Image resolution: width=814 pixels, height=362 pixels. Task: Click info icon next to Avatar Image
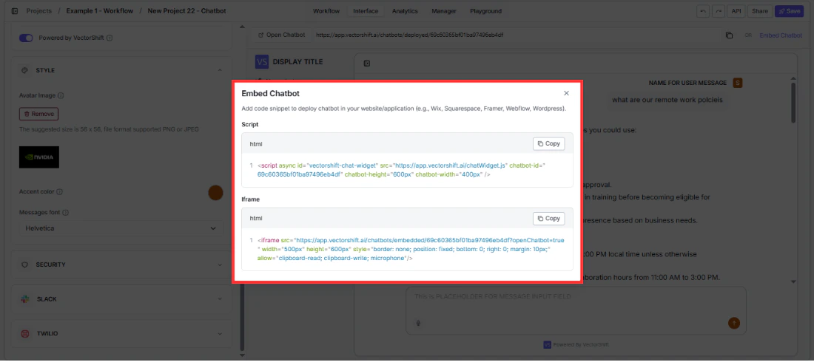click(x=61, y=95)
